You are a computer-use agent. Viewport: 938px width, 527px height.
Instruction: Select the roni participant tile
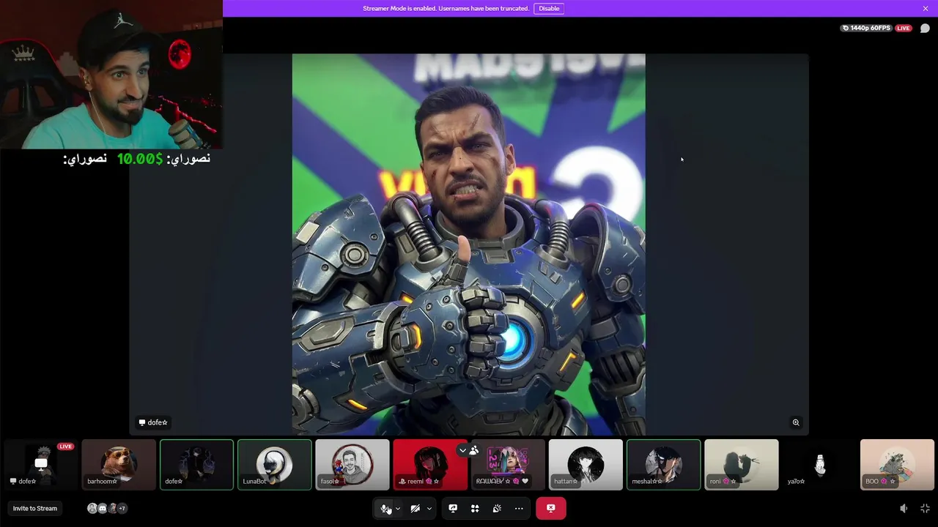tap(742, 465)
